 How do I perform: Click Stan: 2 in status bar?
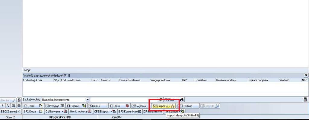pyautogui.click(x=11, y=117)
